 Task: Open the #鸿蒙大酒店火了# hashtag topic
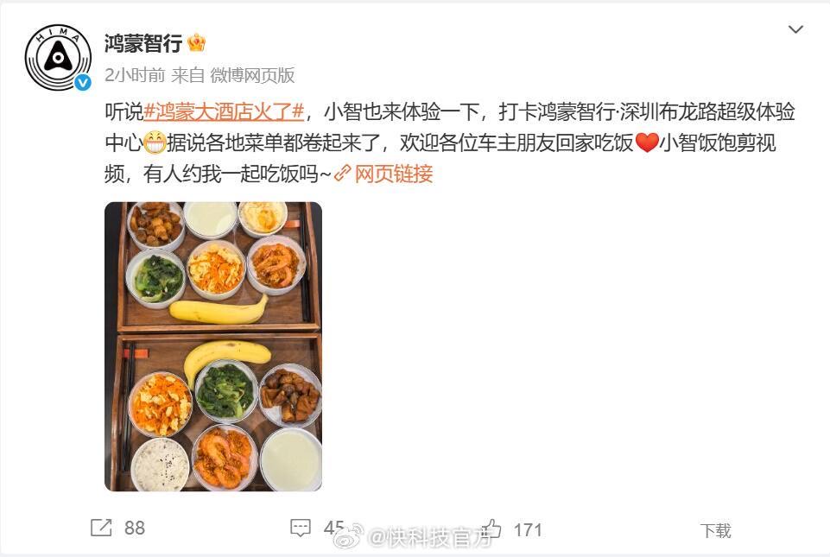(224, 111)
